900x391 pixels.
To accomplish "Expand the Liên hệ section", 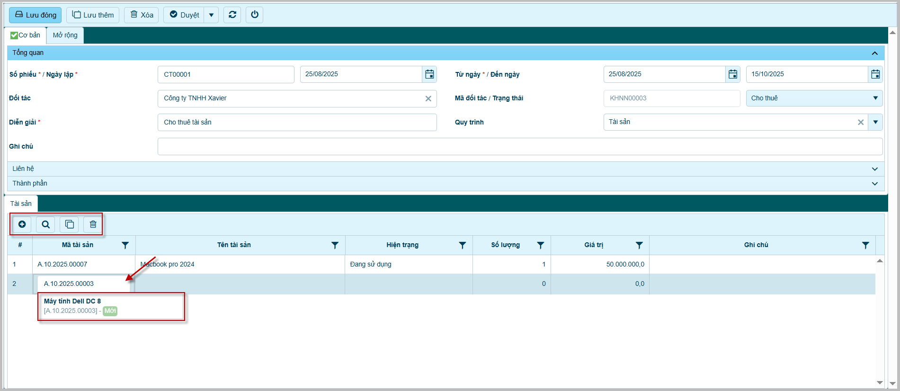I will point(874,169).
